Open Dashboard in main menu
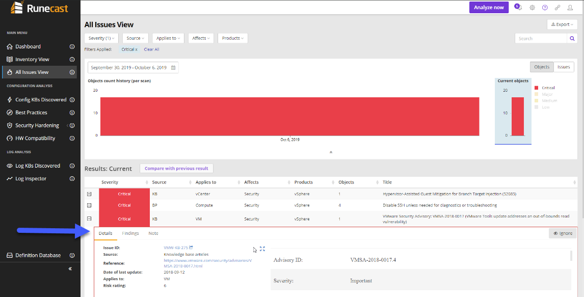 point(28,46)
